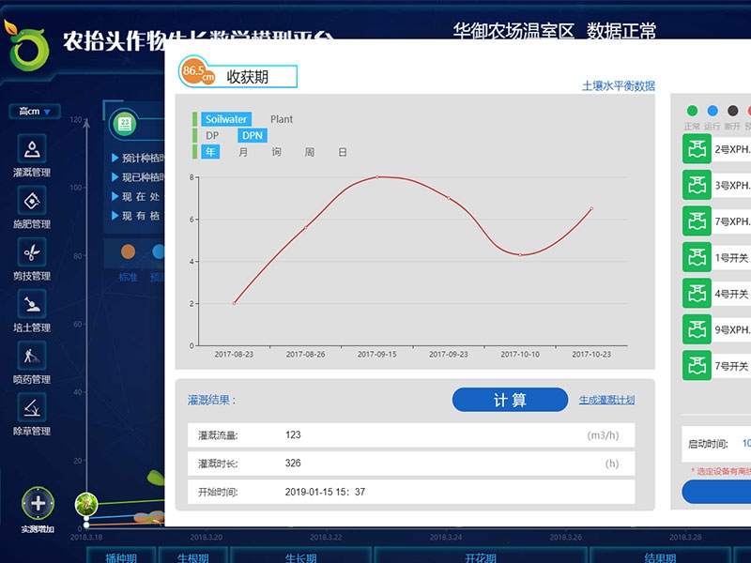This screenshot has width=751, height=563.
Task: Select the 2号XPH valve icon
Action: (x=697, y=149)
